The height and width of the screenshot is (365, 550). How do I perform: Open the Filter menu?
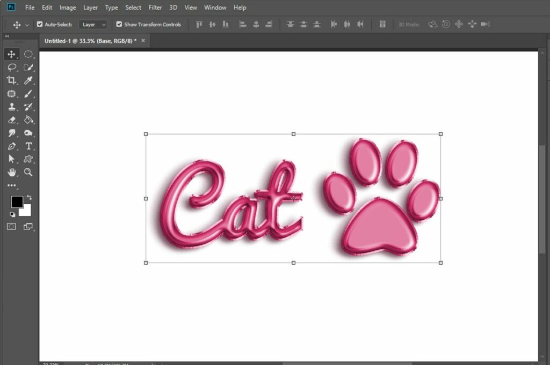click(x=155, y=8)
